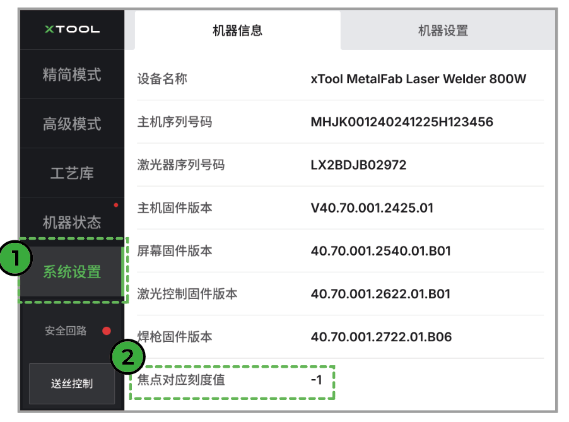Click the green step 2 circle marker
Viewport: 569px width, 422px height.
(x=127, y=358)
